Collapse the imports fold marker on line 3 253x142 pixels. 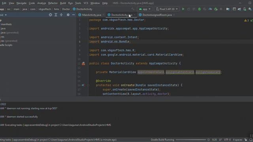87,28
